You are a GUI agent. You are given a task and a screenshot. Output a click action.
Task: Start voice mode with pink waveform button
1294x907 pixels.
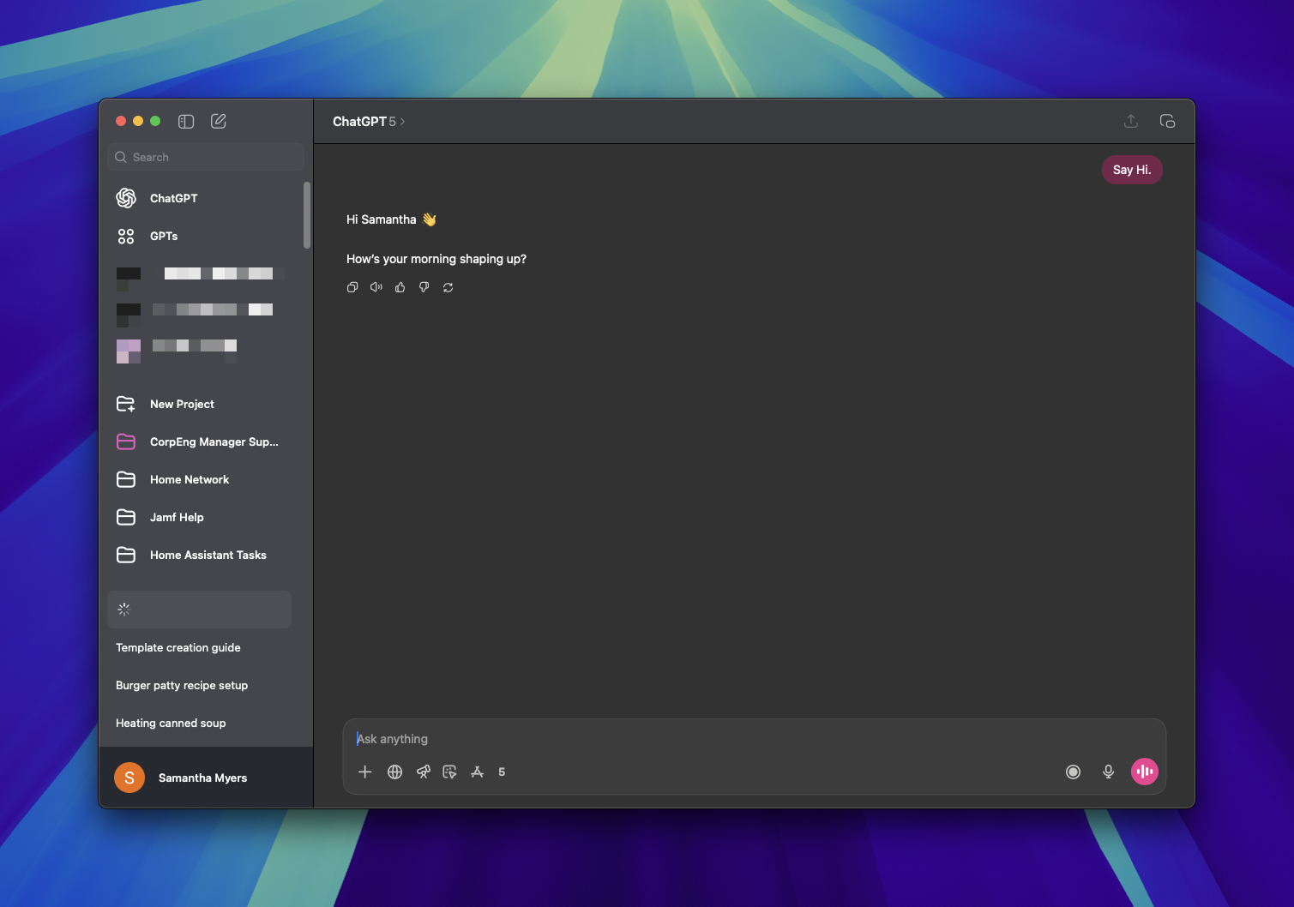1144,772
